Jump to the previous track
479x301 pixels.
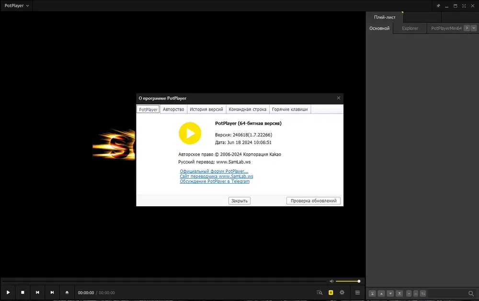[37, 292]
